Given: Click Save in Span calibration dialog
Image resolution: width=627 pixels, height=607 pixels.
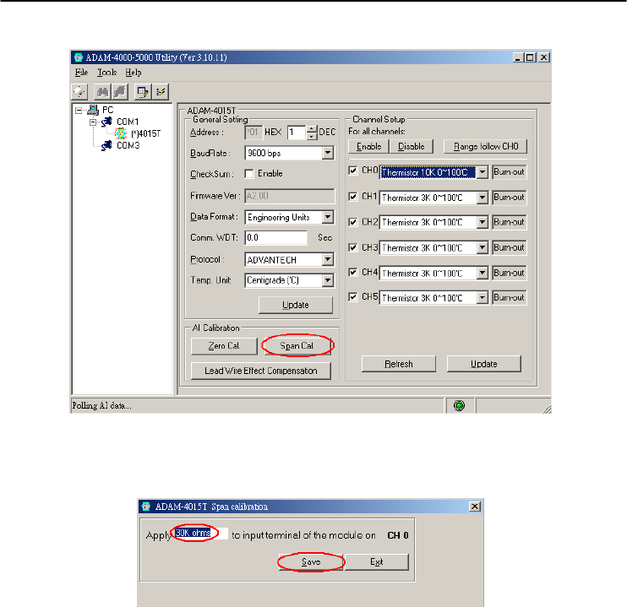Looking at the screenshot, I should pyautogui.click(x=311, y=562).
